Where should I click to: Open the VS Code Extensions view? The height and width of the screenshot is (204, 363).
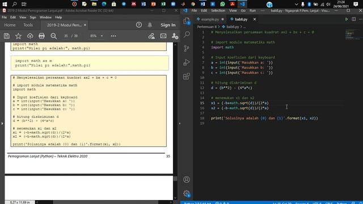187,76
